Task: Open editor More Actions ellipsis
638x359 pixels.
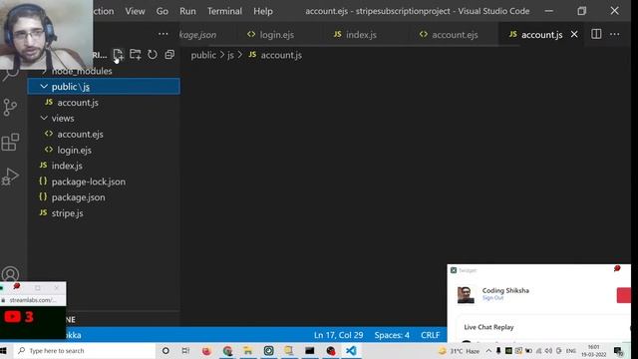Action: coord(614,34)
